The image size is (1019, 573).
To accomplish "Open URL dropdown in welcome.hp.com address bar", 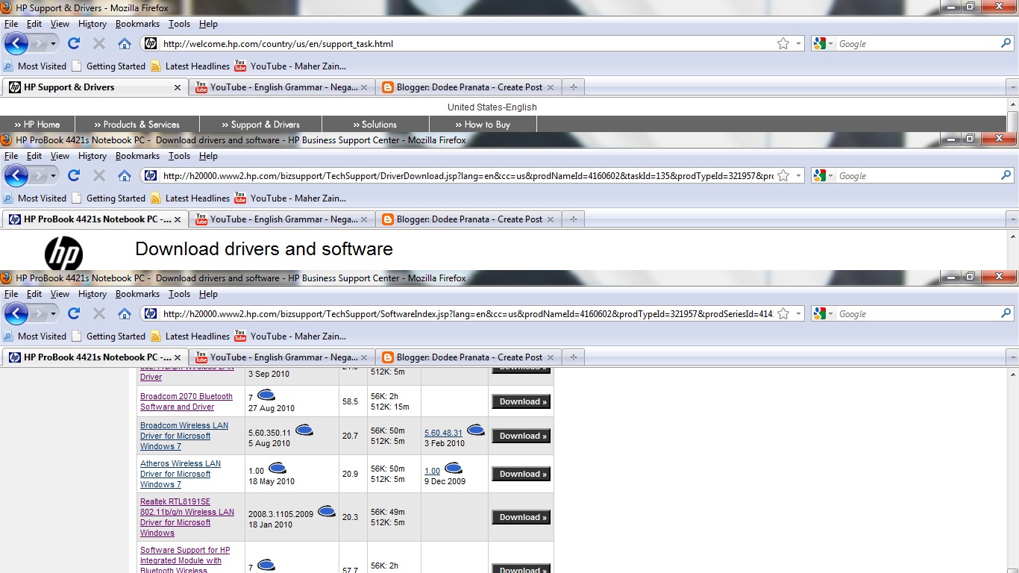I will (798, 43).
